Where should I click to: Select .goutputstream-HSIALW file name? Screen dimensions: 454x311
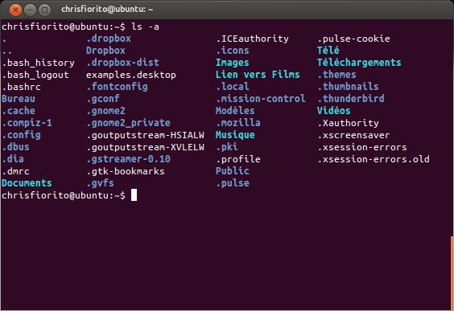pyautogui.click(x=146, y=135)
